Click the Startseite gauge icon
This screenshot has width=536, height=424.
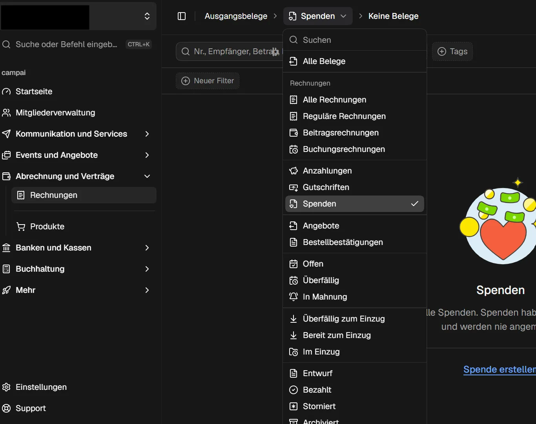click(6, 91)
